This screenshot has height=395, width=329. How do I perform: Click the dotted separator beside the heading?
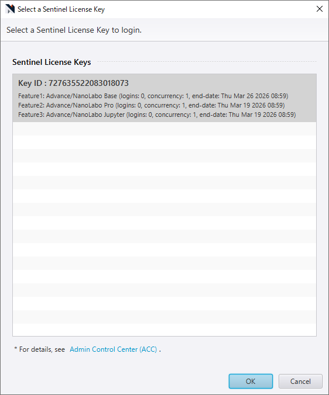click(207, 61)
